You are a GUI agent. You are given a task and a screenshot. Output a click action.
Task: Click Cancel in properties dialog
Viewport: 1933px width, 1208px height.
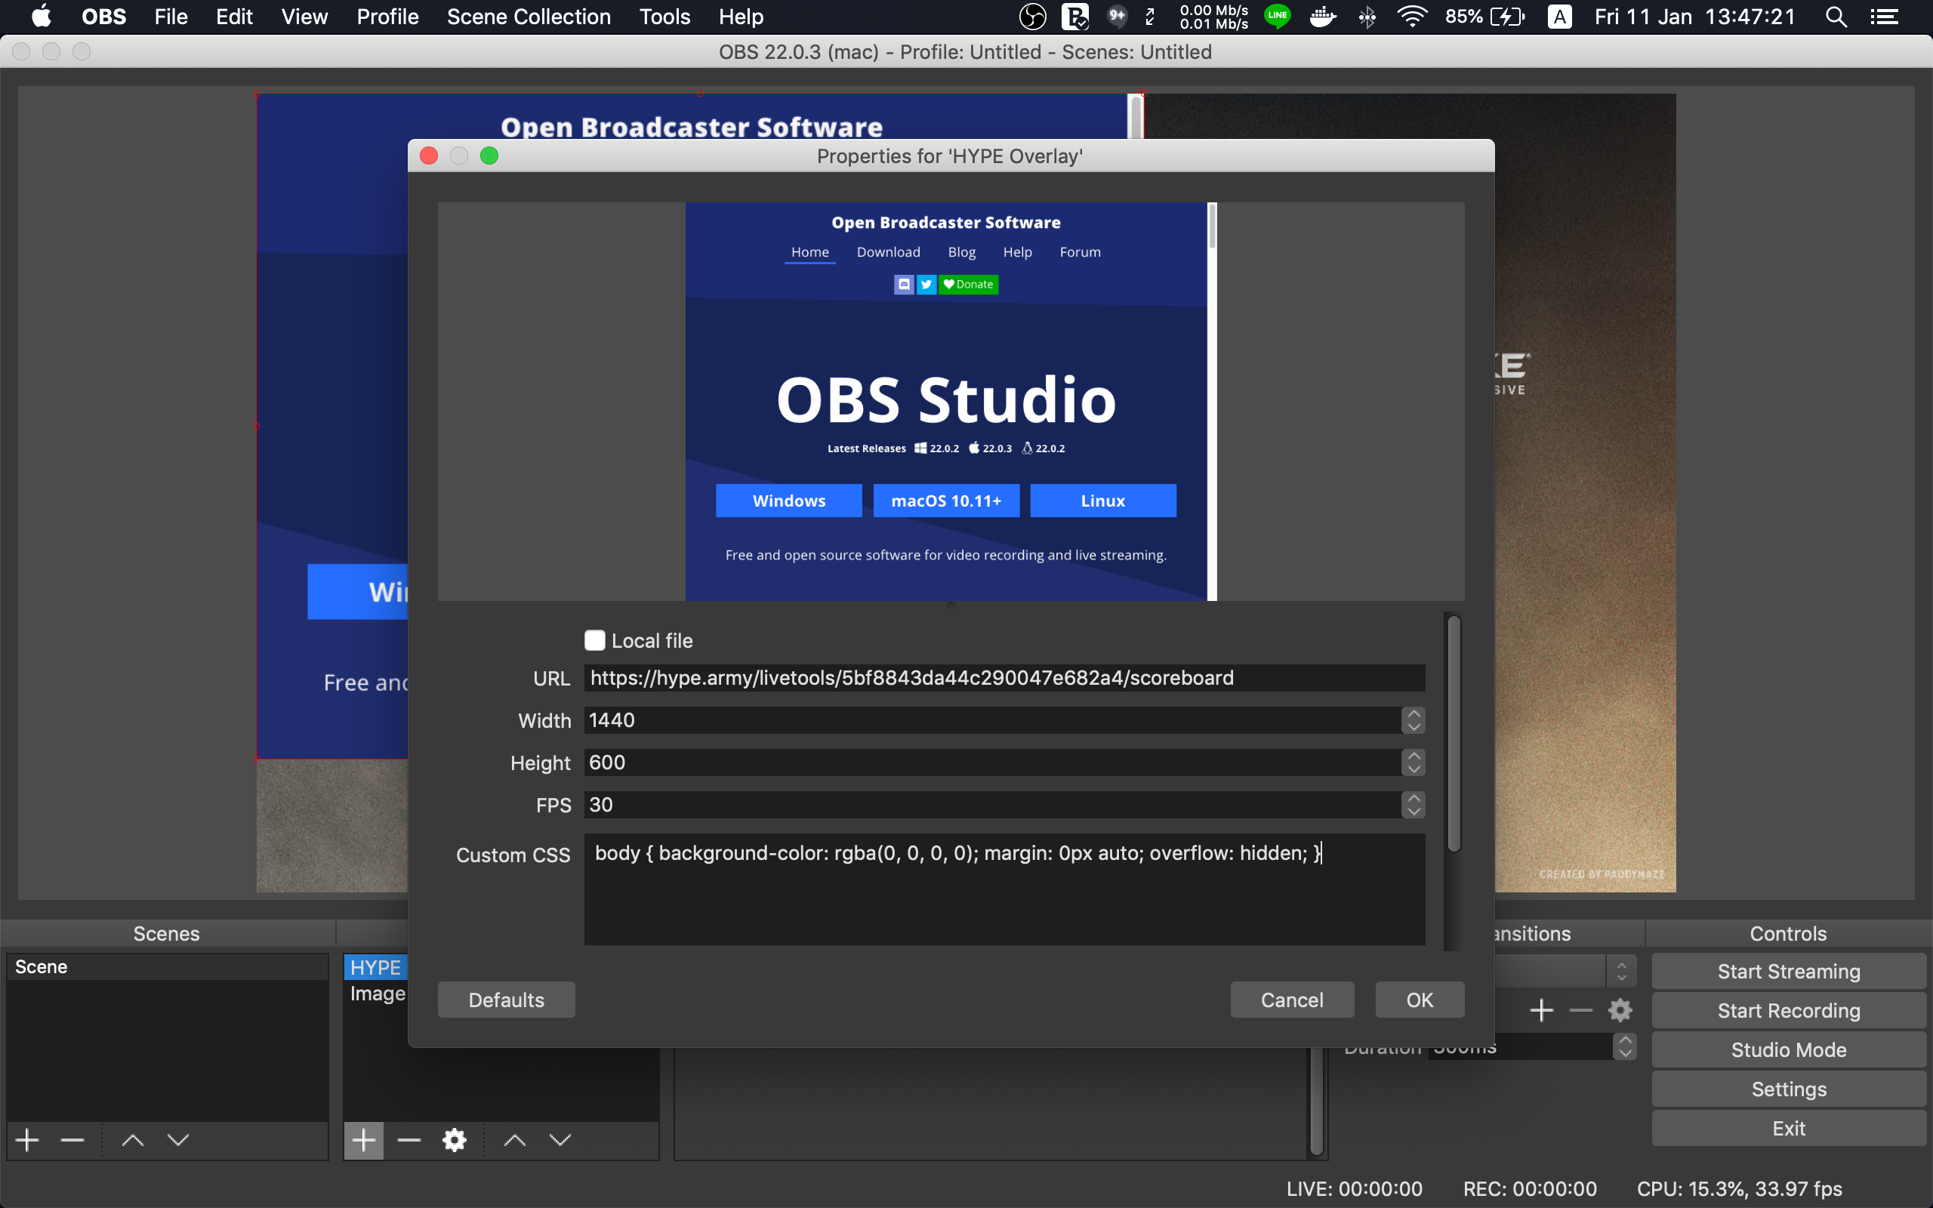(1292, 1000)
